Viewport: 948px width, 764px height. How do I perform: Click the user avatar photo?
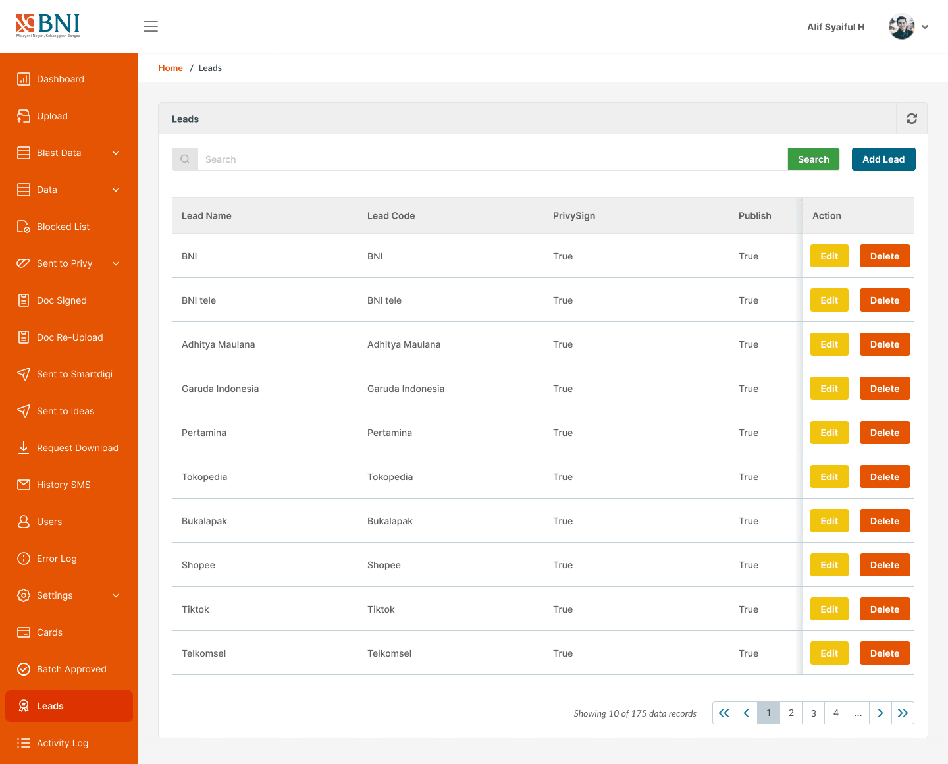click(901, 26)
